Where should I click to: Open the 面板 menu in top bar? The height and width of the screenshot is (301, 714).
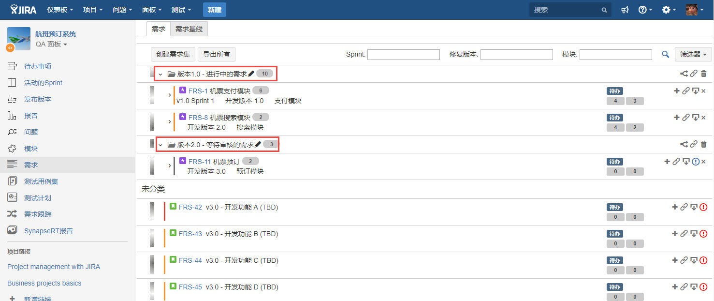(x=152, y=10)
